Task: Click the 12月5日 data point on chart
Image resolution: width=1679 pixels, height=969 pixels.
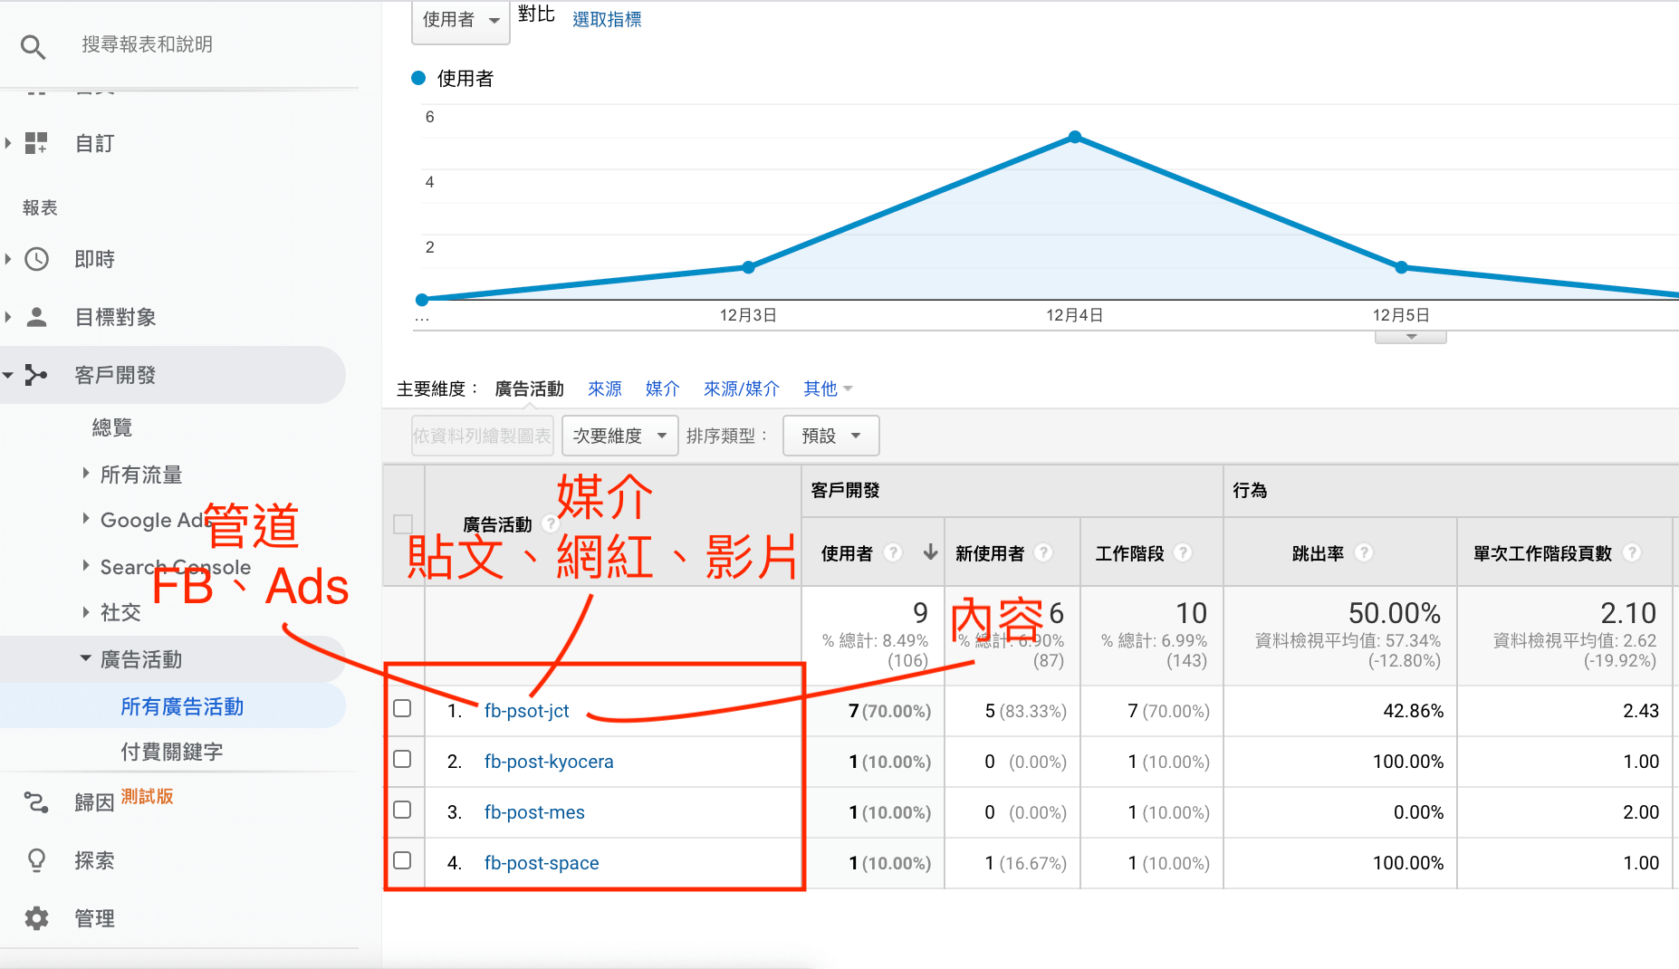Action: tap(1401, 267)
